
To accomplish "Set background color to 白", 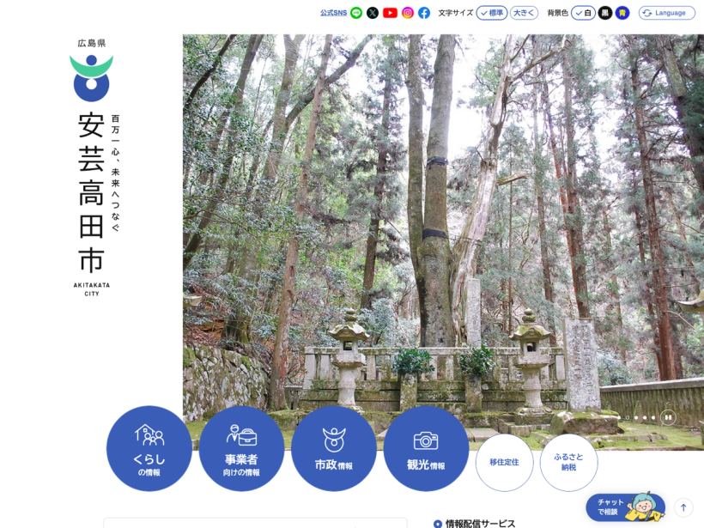I will point(583,13).
